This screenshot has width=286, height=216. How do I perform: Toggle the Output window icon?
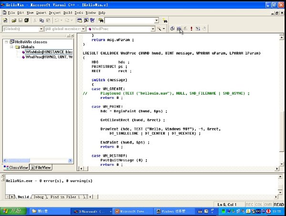coord(86,20)
